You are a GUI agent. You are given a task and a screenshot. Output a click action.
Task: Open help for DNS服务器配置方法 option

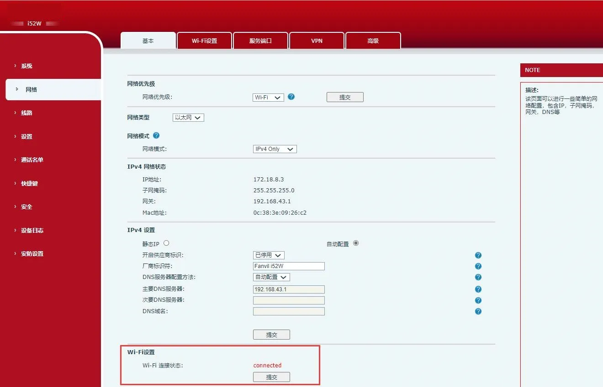point(478,277)
